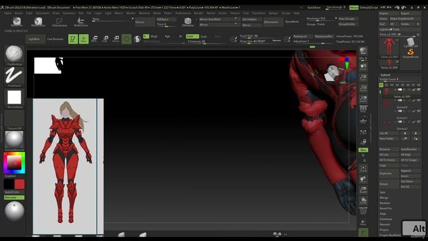Expand the Remesh section in Subtool panel
This screenshot has width=428, height=241.
385,224
